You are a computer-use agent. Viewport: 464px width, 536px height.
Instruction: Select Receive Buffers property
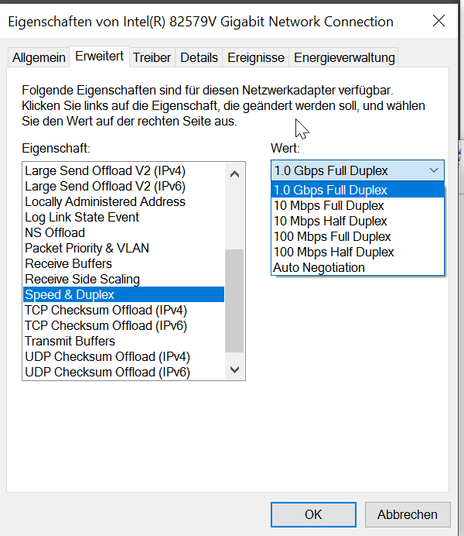click(124, 263)
